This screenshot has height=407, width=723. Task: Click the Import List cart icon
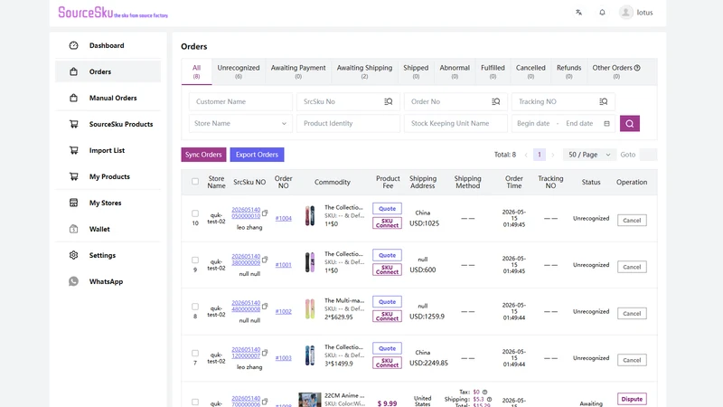pyautogui.click(x=74, y=150)
